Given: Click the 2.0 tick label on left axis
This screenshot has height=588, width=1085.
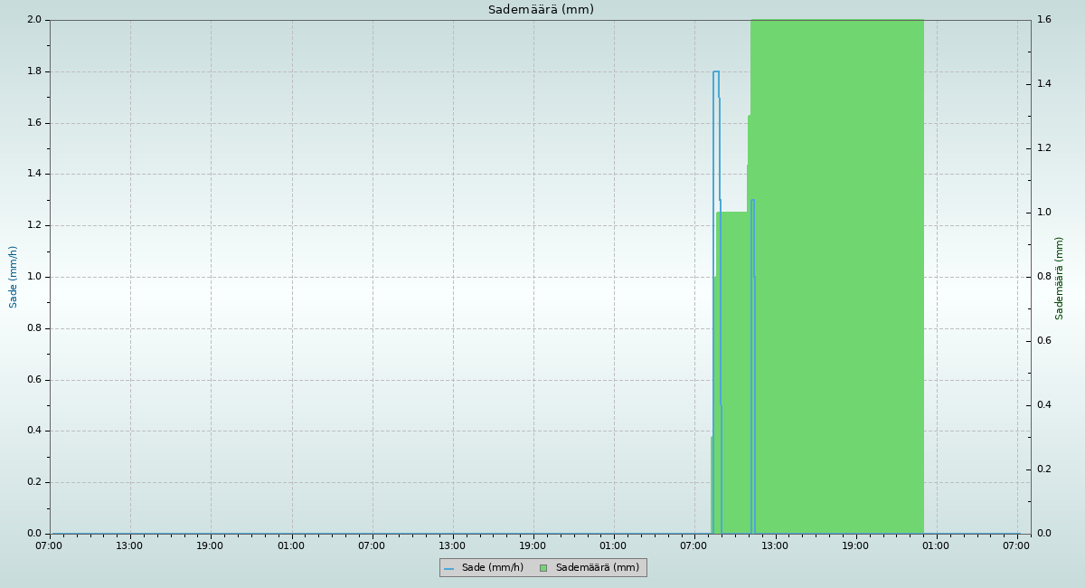Looking at the screenshot, I should [34, 20].
